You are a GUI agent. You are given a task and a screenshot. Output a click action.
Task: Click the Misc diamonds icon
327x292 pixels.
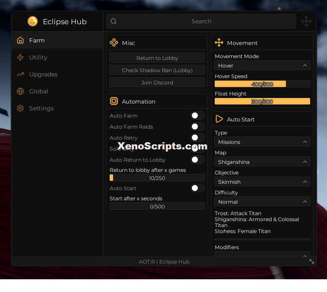[114, 42]
